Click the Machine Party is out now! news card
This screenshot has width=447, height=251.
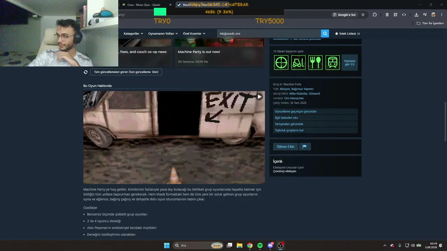tap(220, 52)
